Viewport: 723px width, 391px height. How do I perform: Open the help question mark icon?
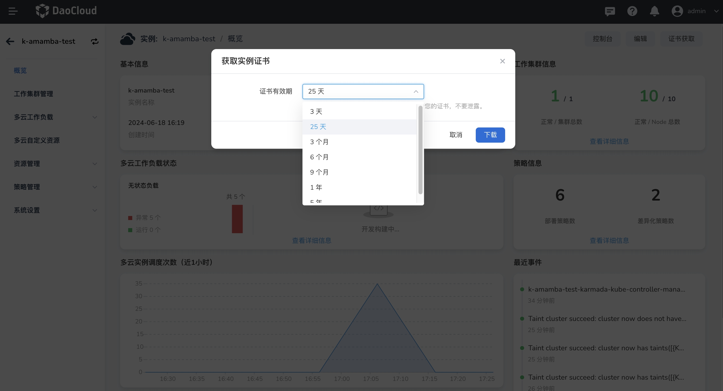[x=632, y=11]
